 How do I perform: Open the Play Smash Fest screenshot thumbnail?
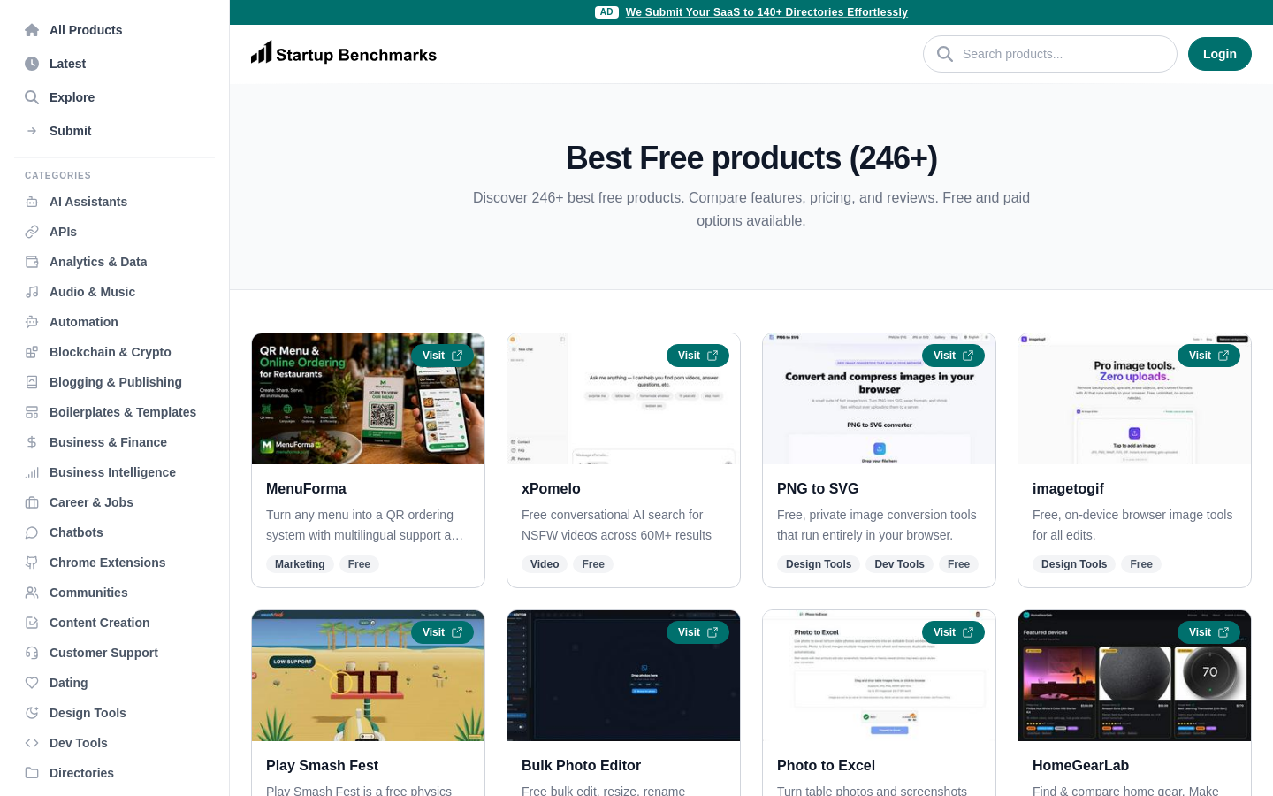(x=368, y=676)
